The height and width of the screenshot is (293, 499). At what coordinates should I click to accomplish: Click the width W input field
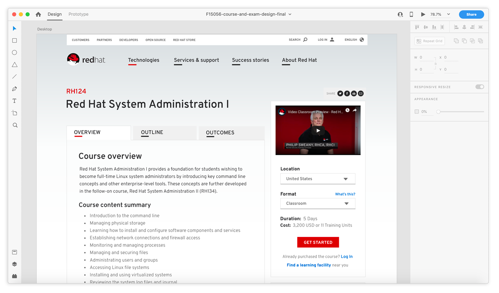tap(426, 57)
